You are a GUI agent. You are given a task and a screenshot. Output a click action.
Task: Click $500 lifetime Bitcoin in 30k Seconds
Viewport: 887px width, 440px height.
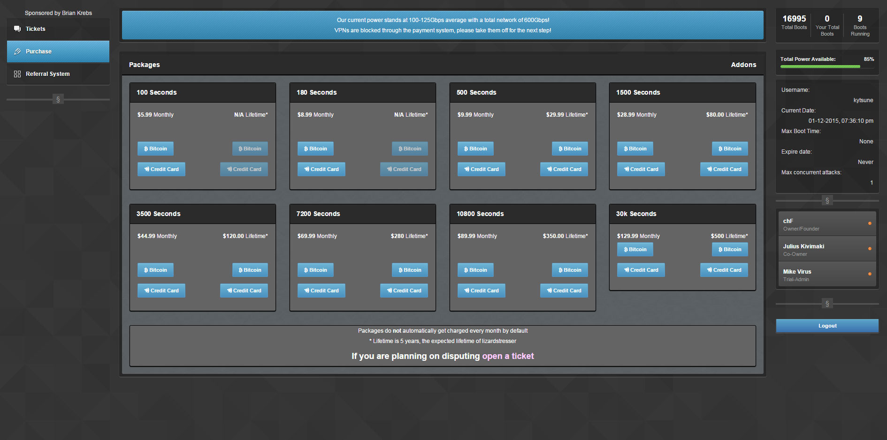730,249
